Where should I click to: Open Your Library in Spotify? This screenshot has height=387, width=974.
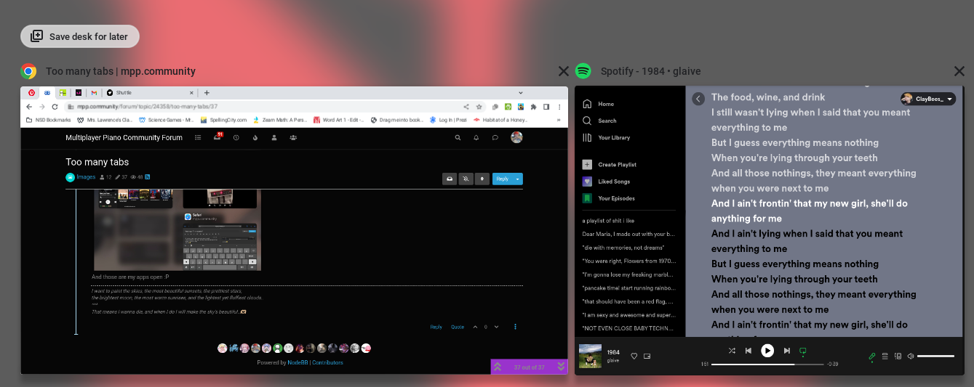(606, 137)
